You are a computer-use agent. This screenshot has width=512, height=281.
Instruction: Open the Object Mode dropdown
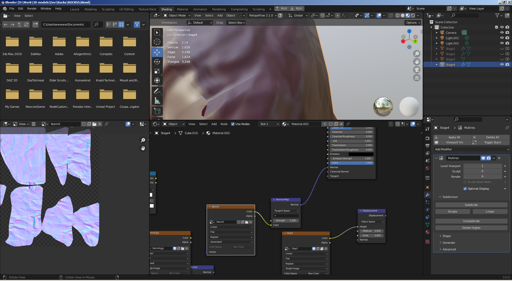point(177,15)
